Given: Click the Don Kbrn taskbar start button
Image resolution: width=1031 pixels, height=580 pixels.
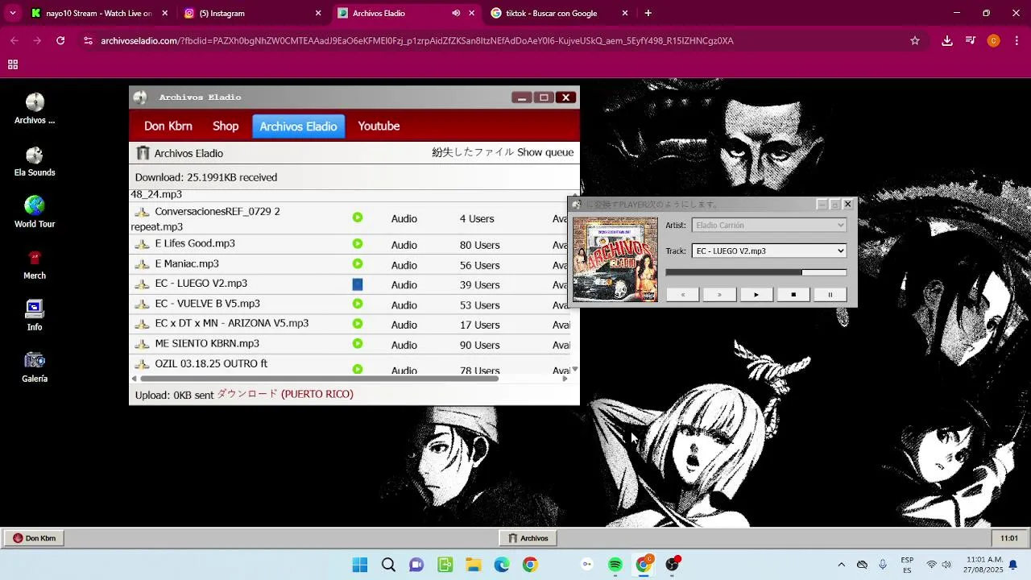Looking at the screenshot, I should pos(34,538).
